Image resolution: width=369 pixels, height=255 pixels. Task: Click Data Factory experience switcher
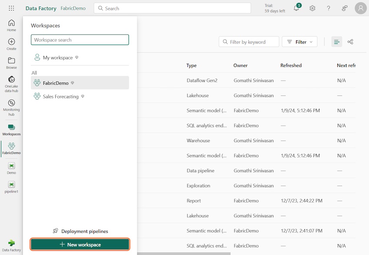tap(11, 245)
